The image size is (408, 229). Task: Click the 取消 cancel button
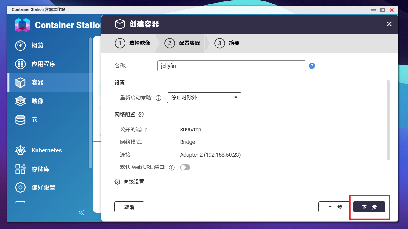click(x=129, y=207)
